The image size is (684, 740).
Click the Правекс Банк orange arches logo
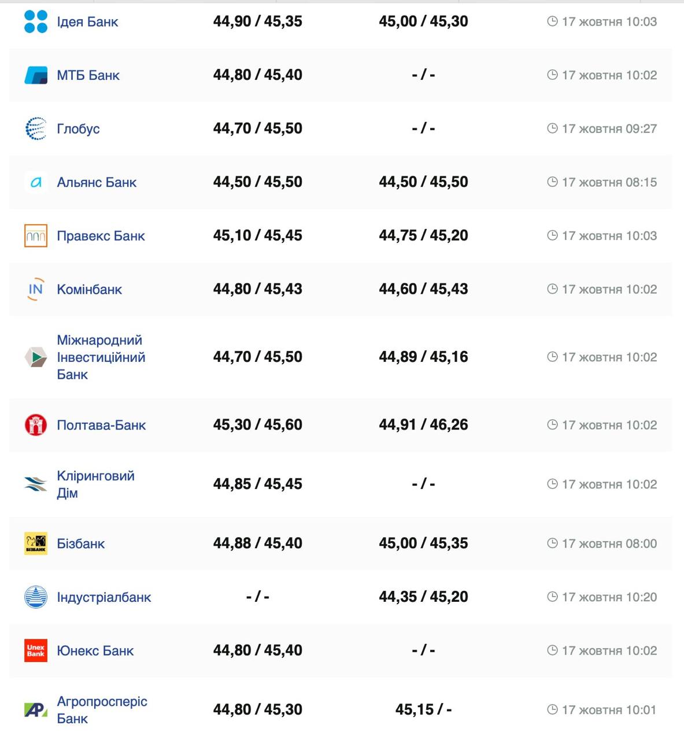[36, 236]
